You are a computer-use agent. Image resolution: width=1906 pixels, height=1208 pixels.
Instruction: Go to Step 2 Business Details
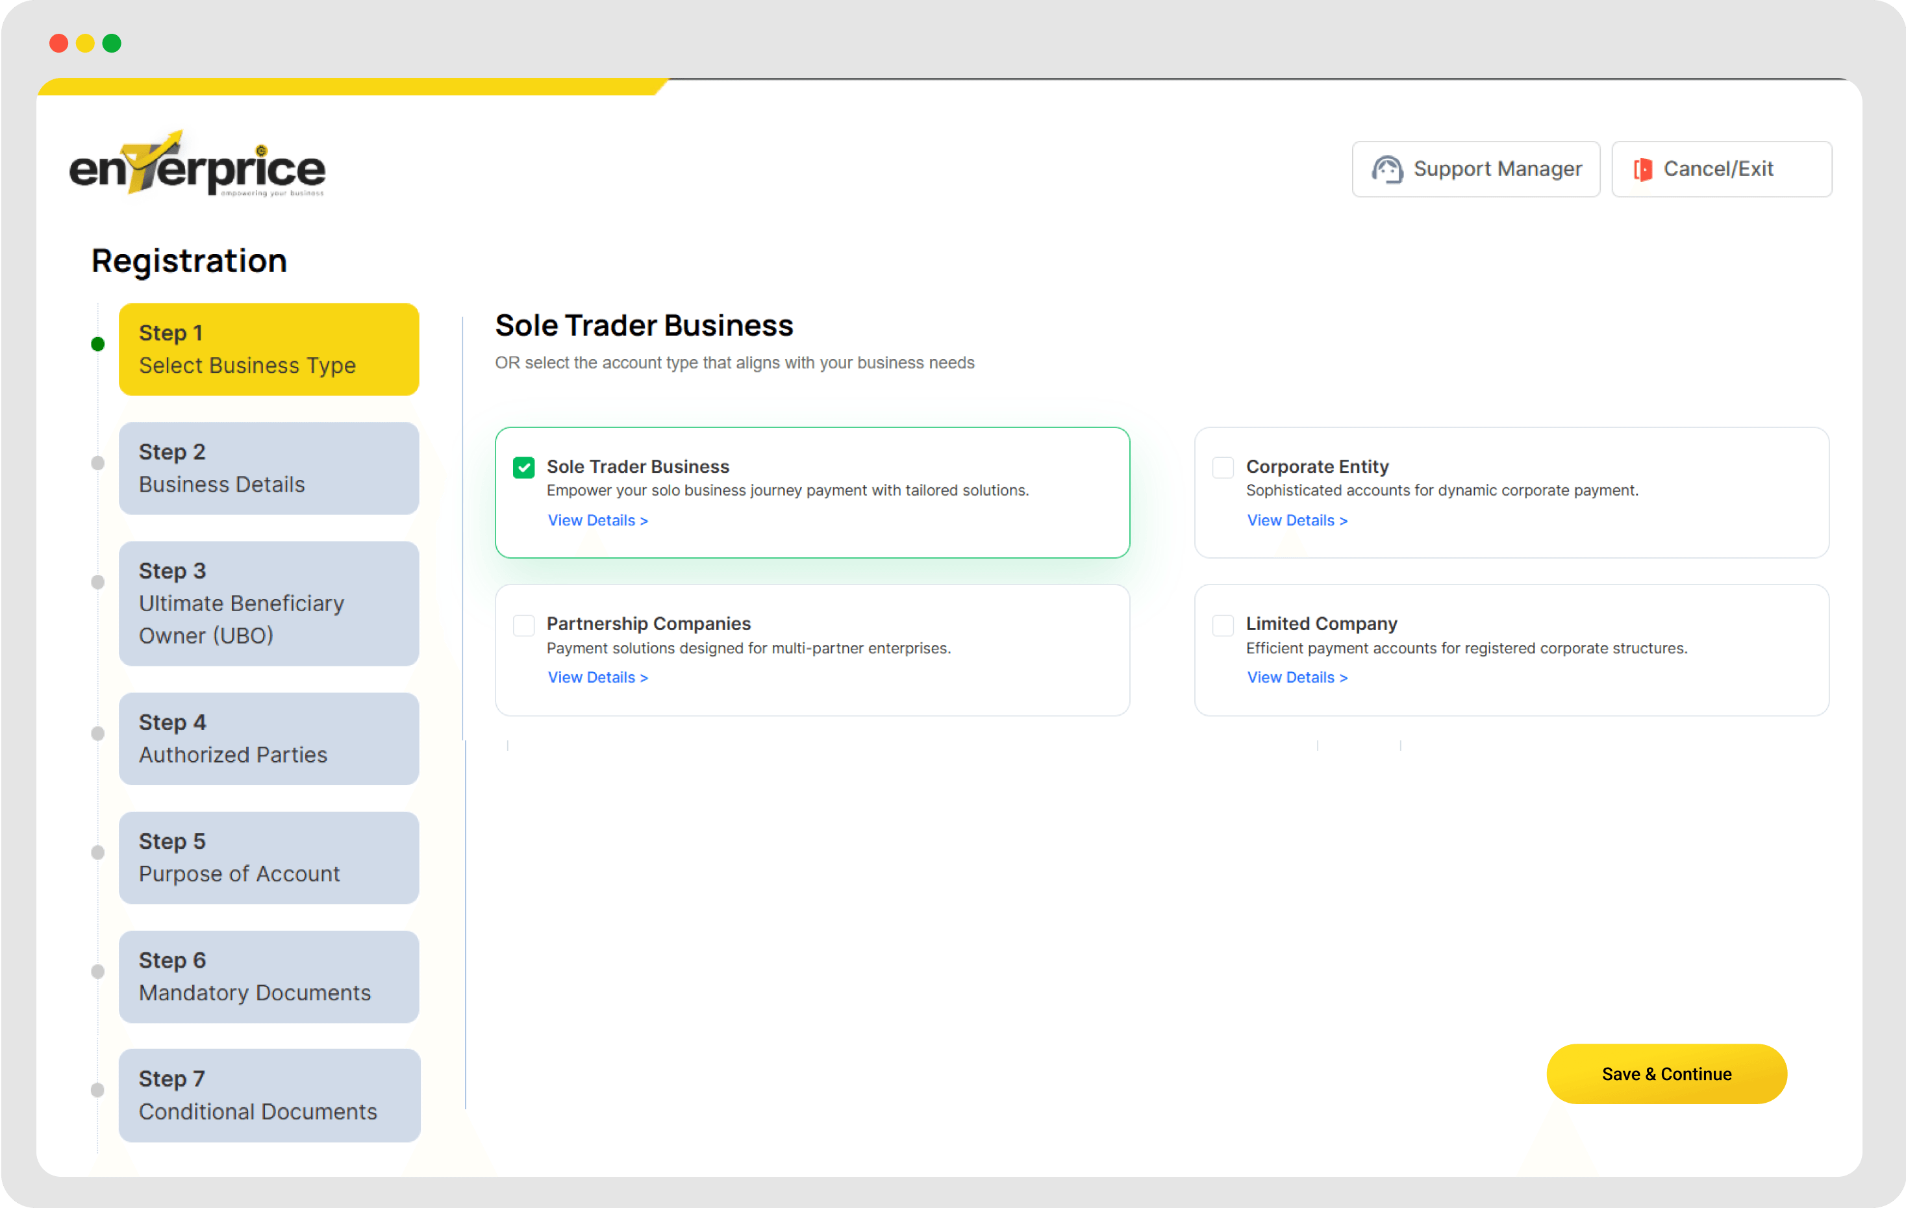[x=268, y=468]
